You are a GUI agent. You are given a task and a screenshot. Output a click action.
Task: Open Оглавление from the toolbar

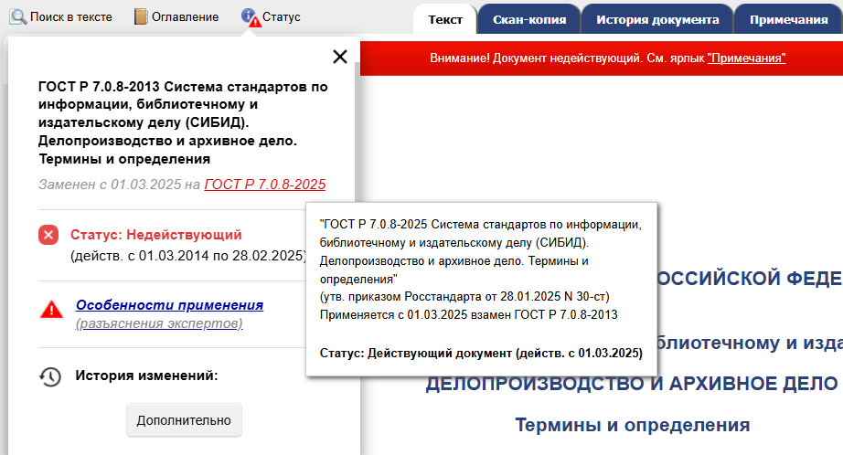pos(185,17)
